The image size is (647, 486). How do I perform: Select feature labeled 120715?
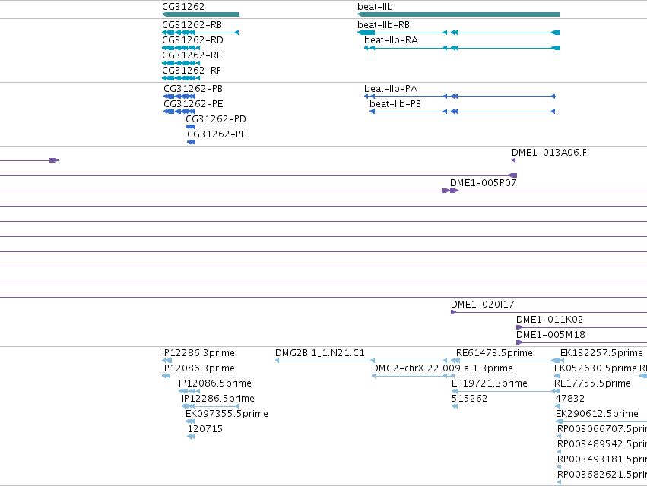pyautogui.click(x=205, y=429)
